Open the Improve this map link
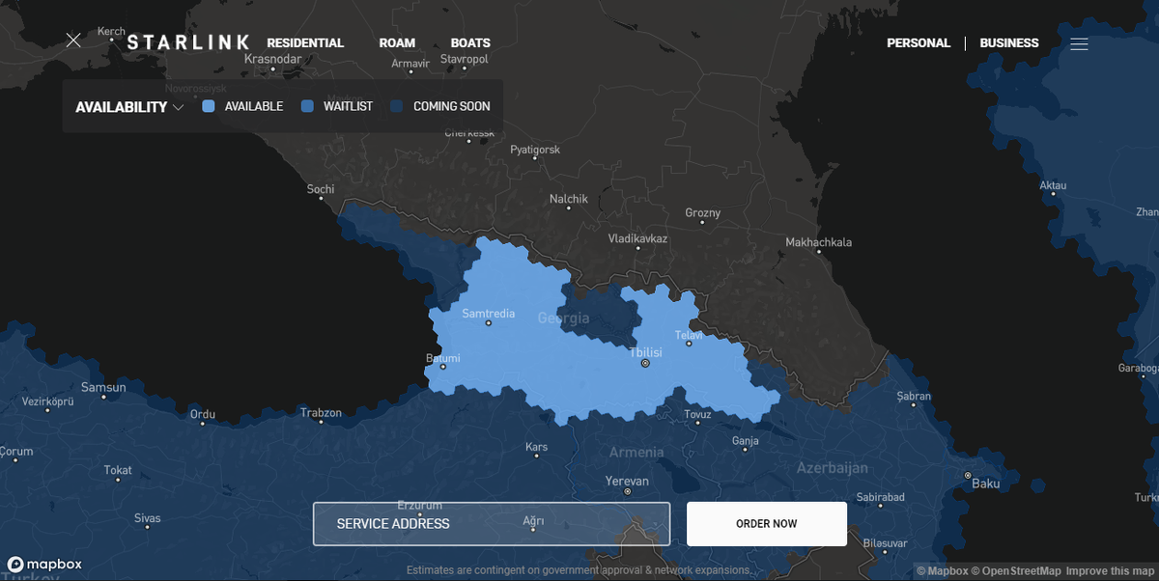This screenshot has width=1159, height=581. pos(1110,571)
